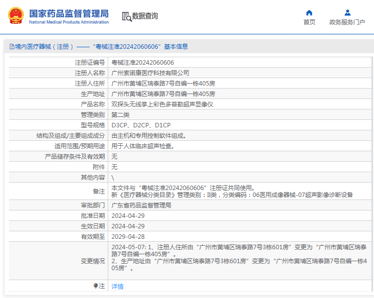Viewport: 374px width, 298px height.
Task: Click the 第二类 management category value
Action: 120,115
